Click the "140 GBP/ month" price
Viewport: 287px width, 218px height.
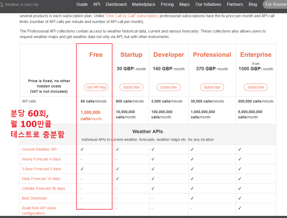[x=168, y=69]
